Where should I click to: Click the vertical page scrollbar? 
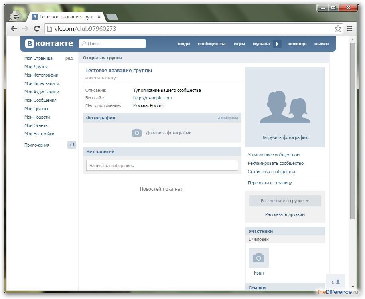click(x=352, y=132)
